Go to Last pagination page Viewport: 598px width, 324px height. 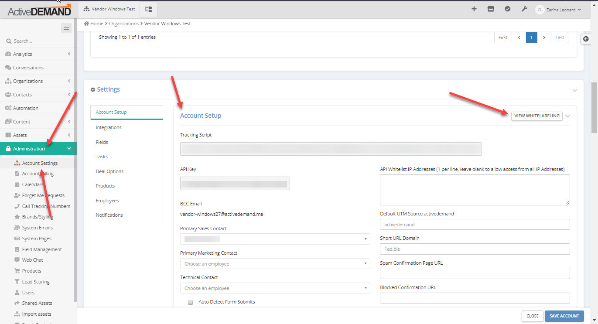click(560, 38)
